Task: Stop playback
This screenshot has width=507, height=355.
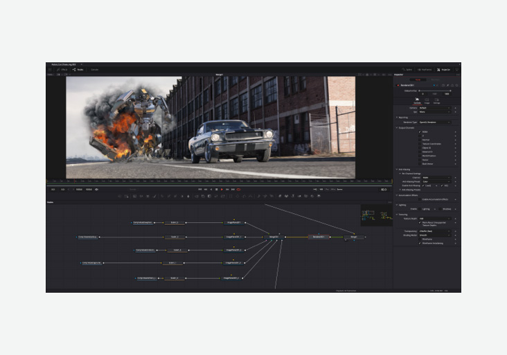Action: click(217, 190)
